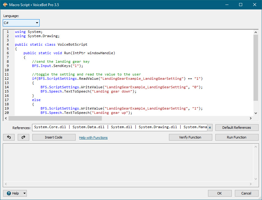The width and height of the screenshot is (262, 200).
Task: Click the Insert Code button
Action: pos(54,137)
